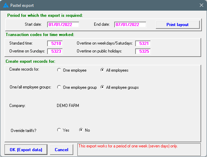Image resolution: width=207 pixels, height=157 pixels.
Task: Edit Overtime on public holidays code field
Action: [x=143, y=51]
